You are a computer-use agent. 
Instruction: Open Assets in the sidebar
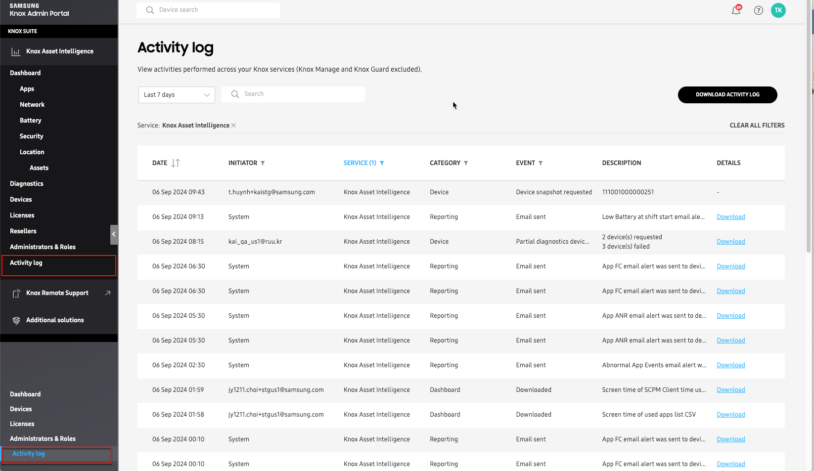(39, 168)
